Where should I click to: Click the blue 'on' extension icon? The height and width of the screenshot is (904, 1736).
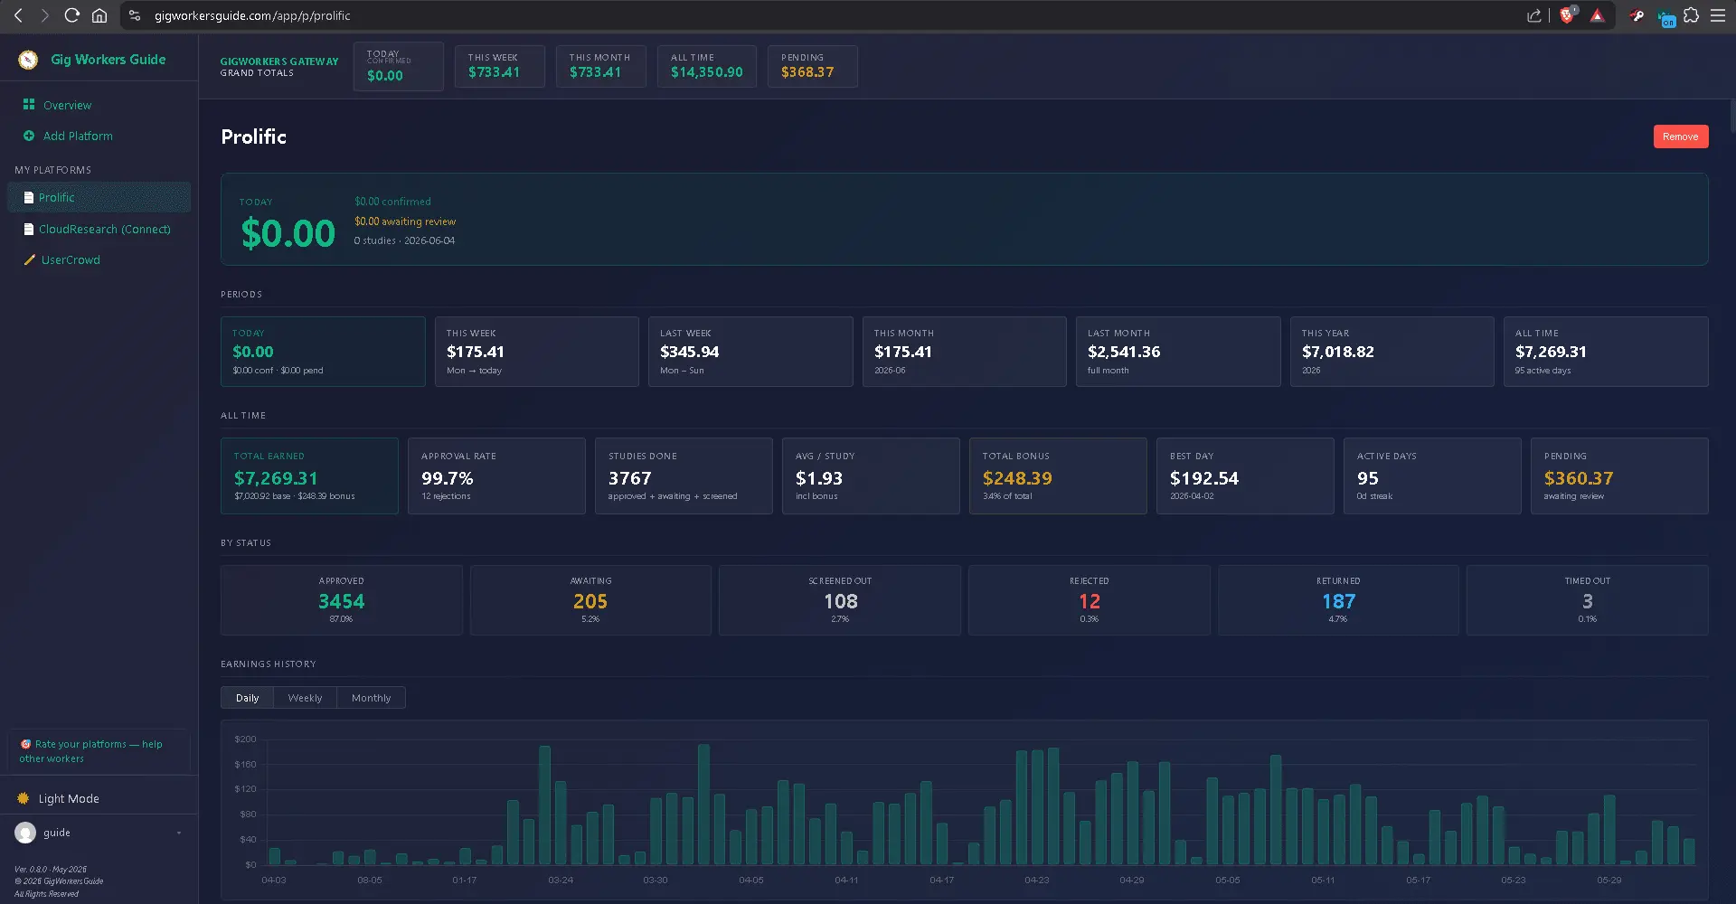coord(1666,17)
